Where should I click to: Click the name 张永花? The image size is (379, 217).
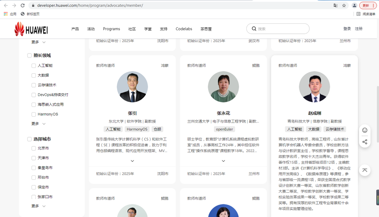click(223, 113)
